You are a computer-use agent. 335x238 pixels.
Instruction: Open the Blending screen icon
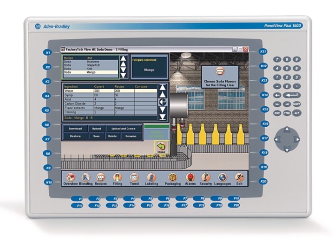[86, 177]
